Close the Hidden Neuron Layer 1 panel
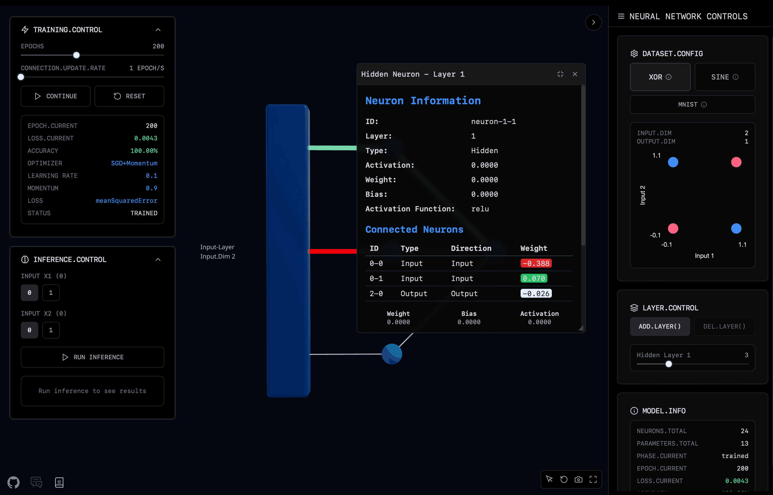Image resolution: width=773 pixels, height=495 pixels. 575,74
